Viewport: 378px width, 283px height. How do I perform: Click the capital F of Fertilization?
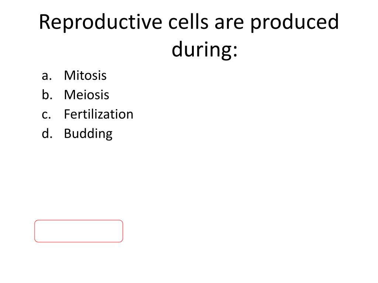pyautogui.click(x=67, y=114)
